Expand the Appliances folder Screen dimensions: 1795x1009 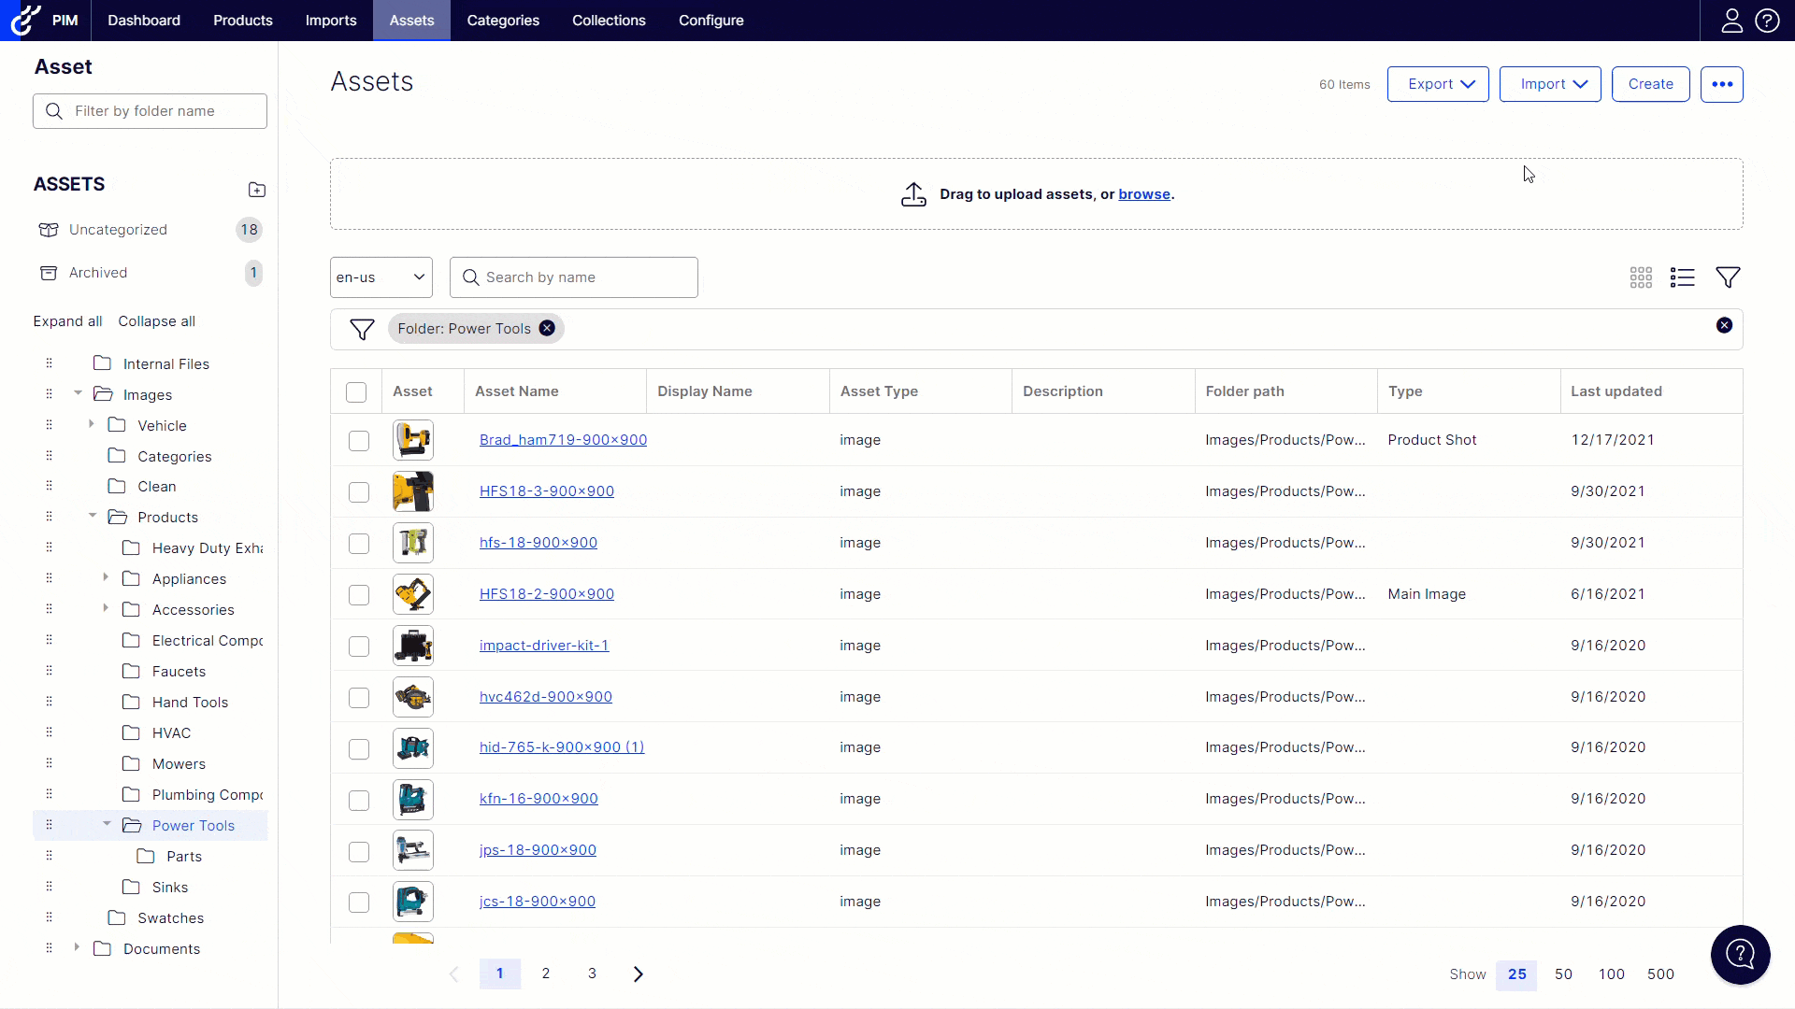(x=106, y=578)
